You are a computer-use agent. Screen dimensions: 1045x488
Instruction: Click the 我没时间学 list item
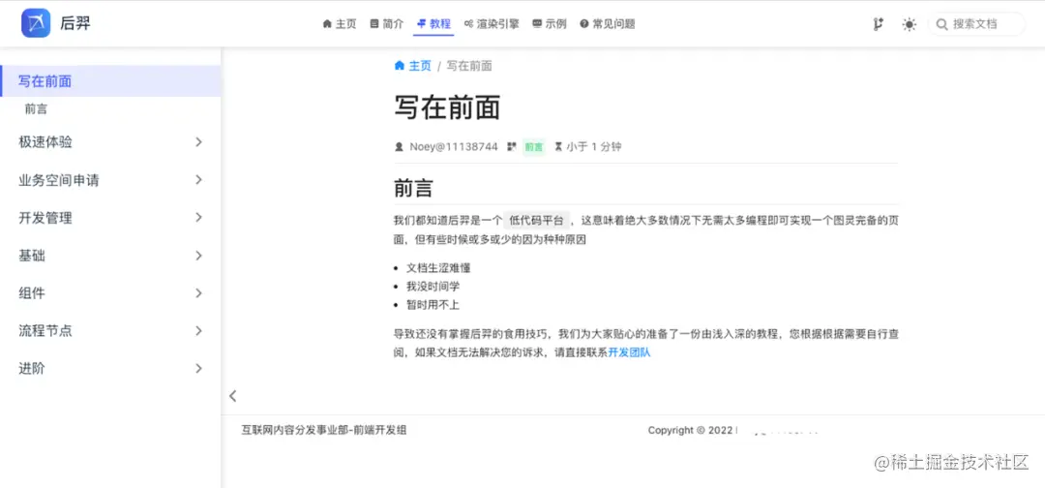click(433, 286)
